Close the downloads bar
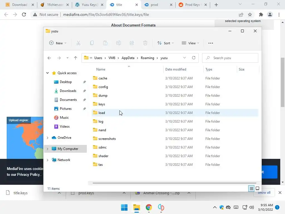Image resolution: width=285 pixels, height=214 pixels. [280, 193]
